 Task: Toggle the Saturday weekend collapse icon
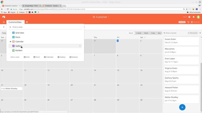point(145,37)
